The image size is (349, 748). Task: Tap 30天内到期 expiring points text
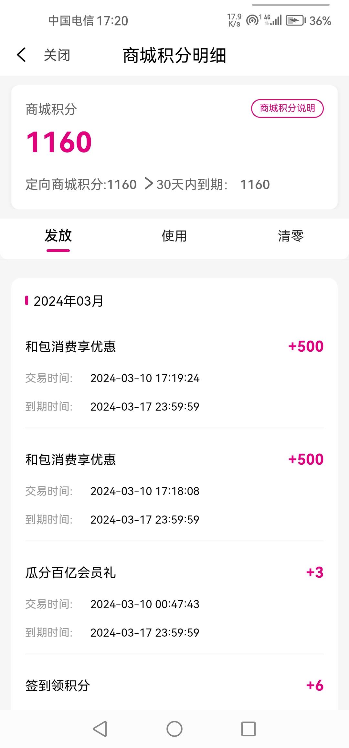(192, 185)
